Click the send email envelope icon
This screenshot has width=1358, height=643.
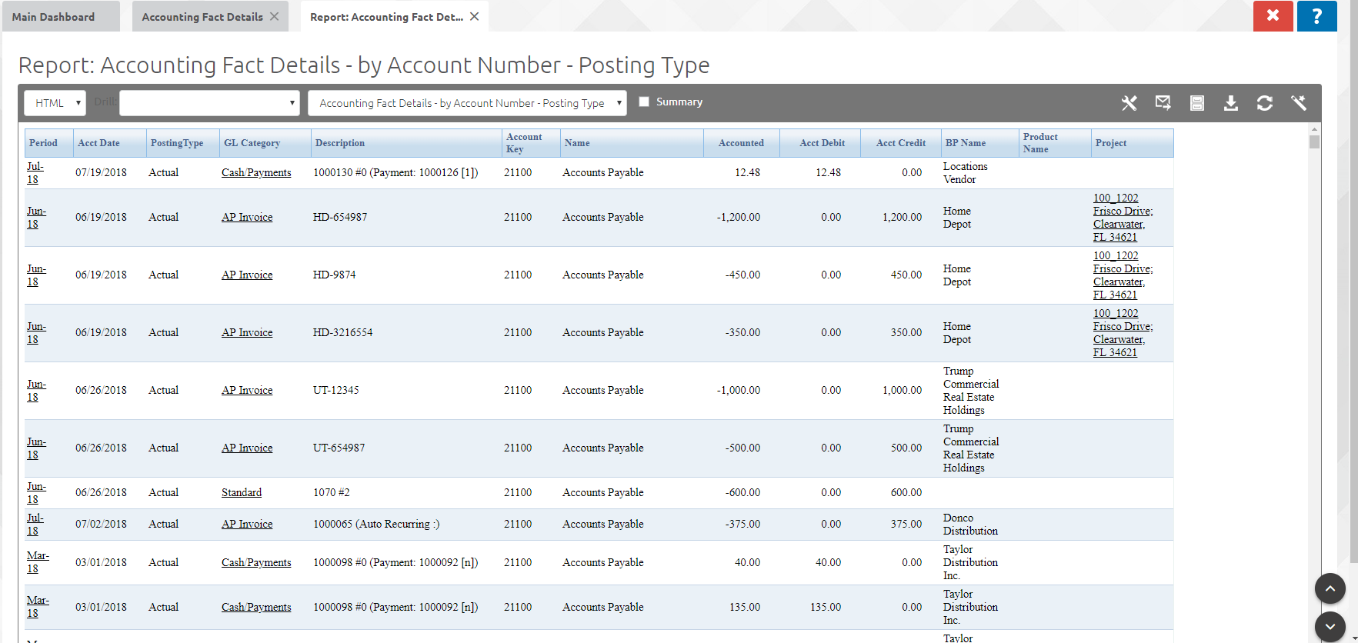pyautogui.click(x=1163, y=103)
